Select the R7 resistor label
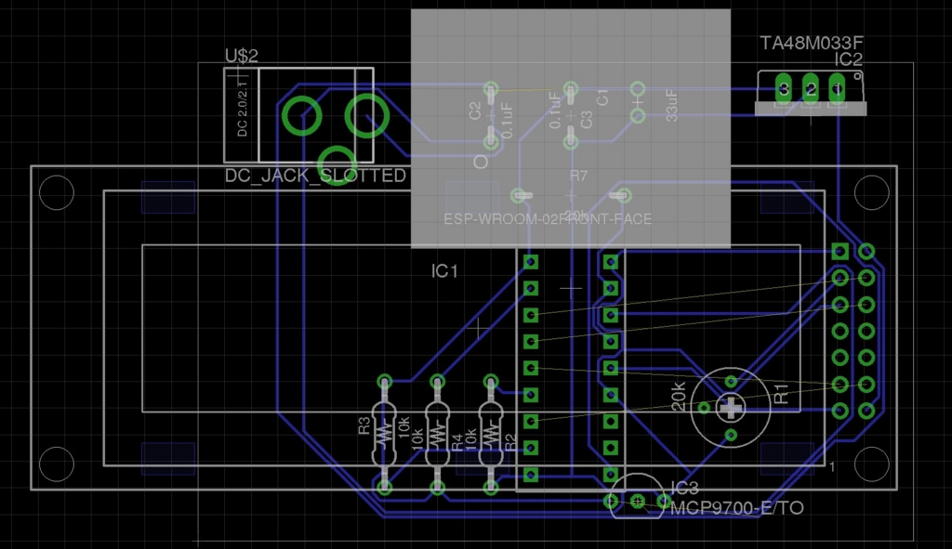This screenshot has height=549, width=952. (578, 176)
